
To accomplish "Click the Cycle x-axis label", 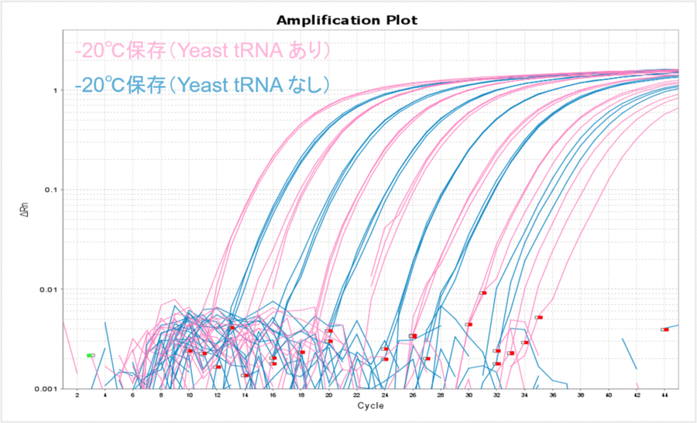I will coord(369,406).
